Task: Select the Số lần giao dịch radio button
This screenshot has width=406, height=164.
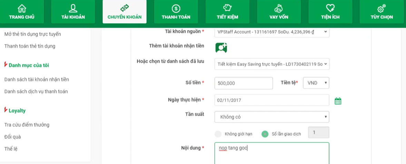Action: coord(265,134)
